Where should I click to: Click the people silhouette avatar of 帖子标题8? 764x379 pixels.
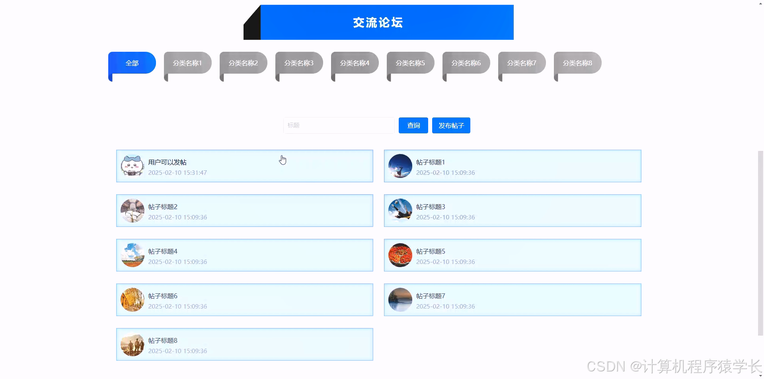[x=133, y=344]
